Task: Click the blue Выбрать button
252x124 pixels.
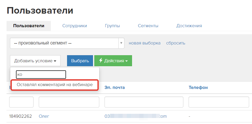Action: tap(80, 61)
